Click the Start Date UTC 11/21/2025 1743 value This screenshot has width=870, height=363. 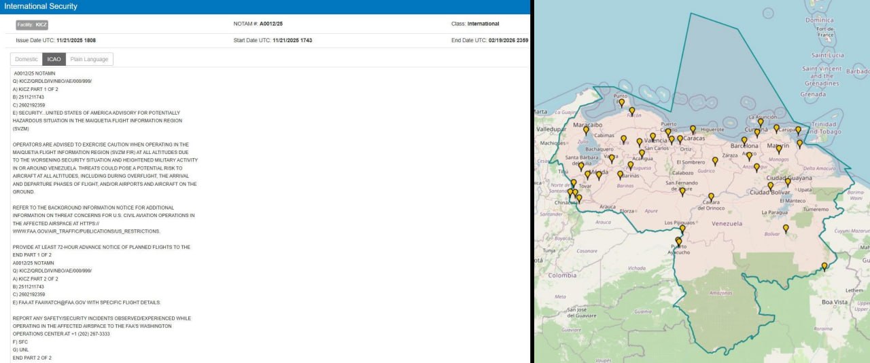[292, 41]
